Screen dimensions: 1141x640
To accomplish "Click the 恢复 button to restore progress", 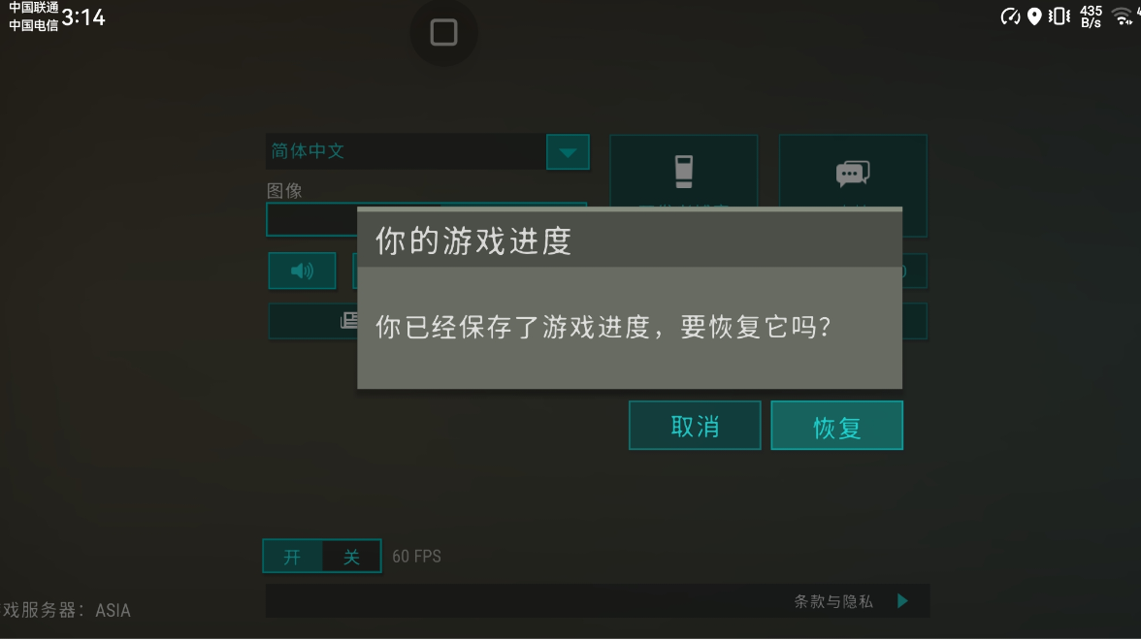I will [836, 426].
